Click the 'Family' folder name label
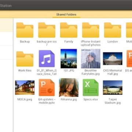 coord(69,41)
